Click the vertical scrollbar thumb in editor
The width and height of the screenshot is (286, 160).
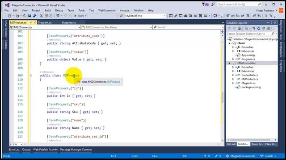click(223, 97)
